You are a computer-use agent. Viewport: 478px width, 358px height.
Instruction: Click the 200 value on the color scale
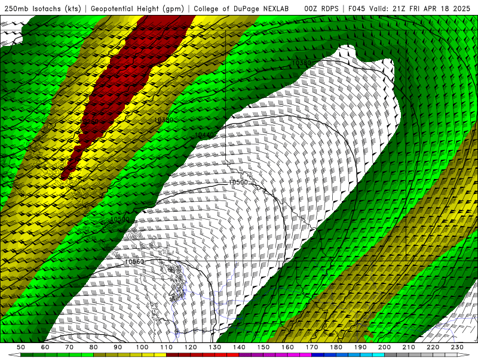coord(384,347)
